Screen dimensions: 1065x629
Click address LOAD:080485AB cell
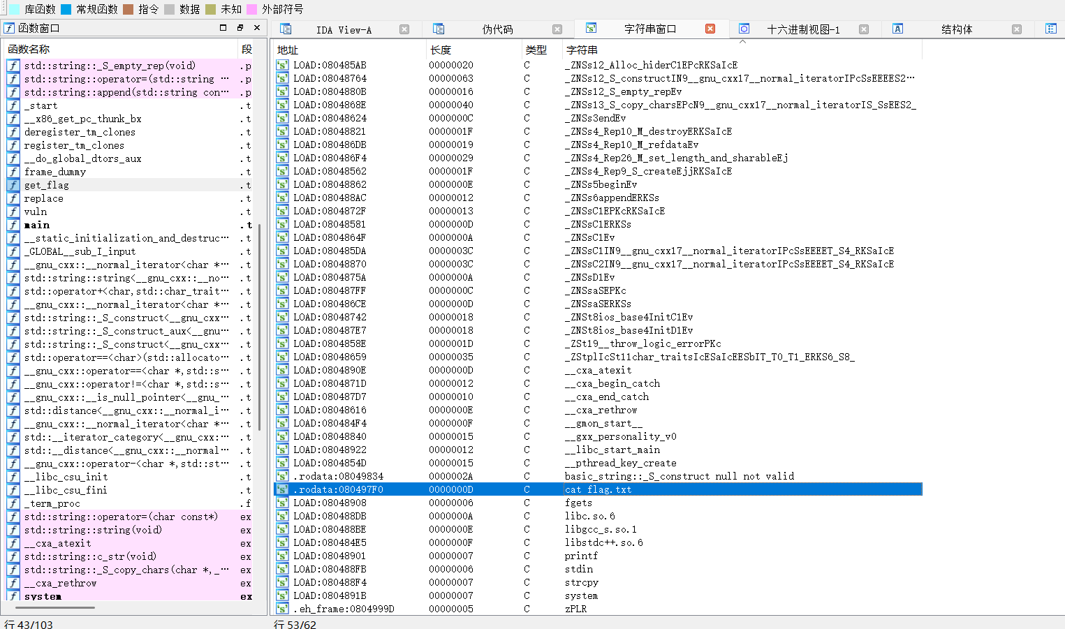pyautogui.click(x=330, y=65)
